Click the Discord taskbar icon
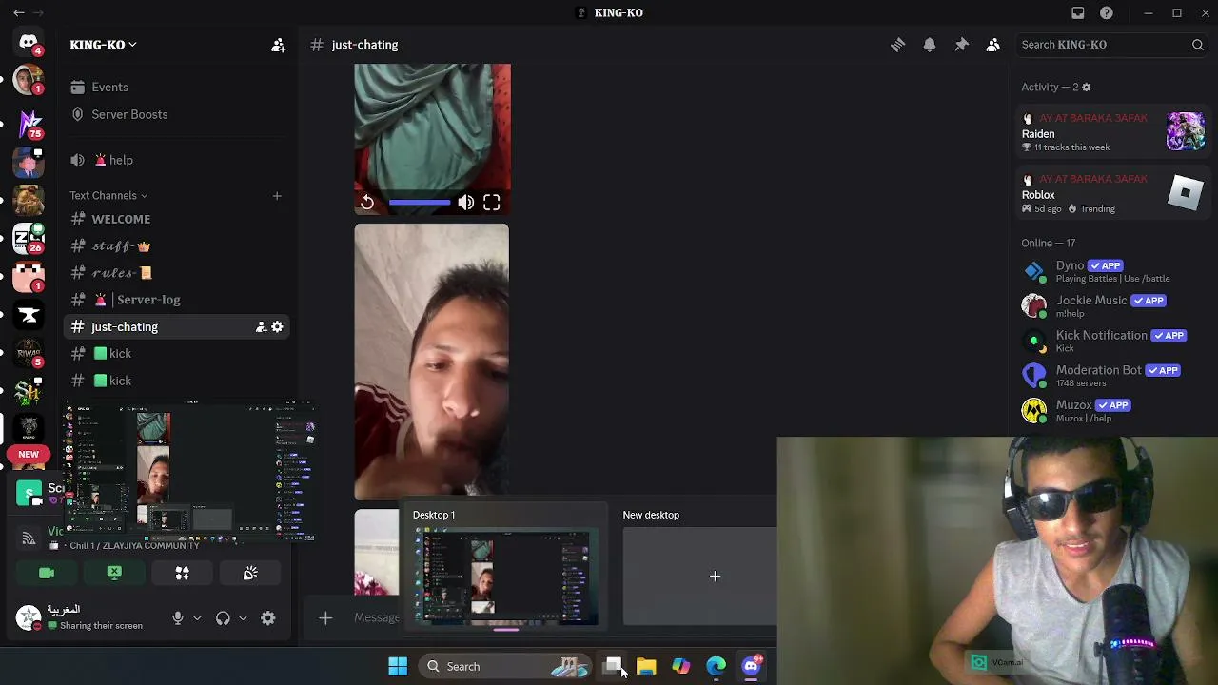The width and height of the screenshot is (1218, 685). tap(751, 667)
